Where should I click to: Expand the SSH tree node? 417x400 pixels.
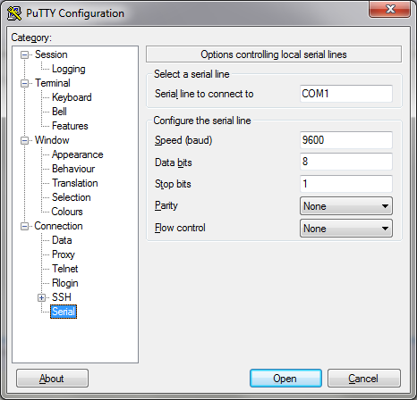[x=41, y=297]
